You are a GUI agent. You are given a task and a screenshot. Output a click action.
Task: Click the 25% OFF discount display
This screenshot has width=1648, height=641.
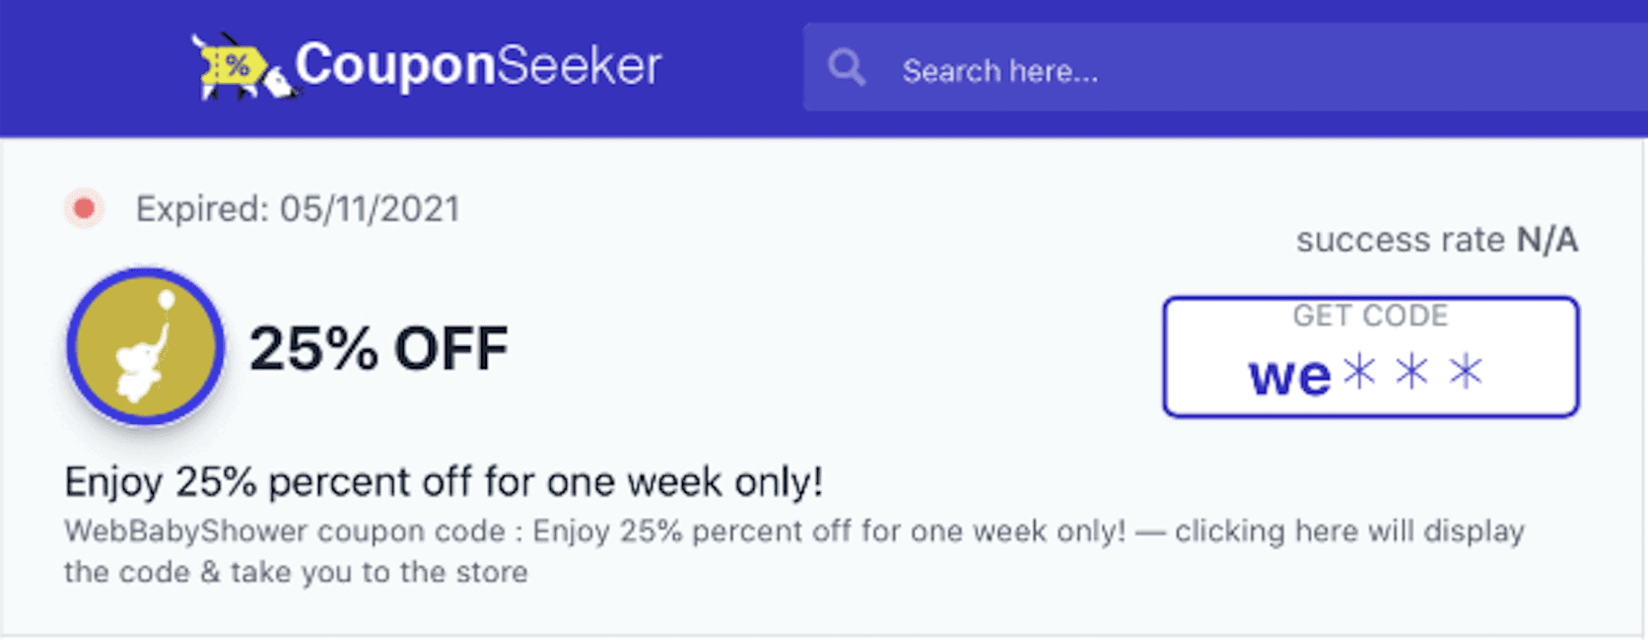coord(378,348)
